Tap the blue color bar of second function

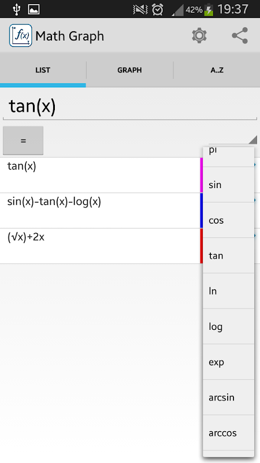pos(201,211)
